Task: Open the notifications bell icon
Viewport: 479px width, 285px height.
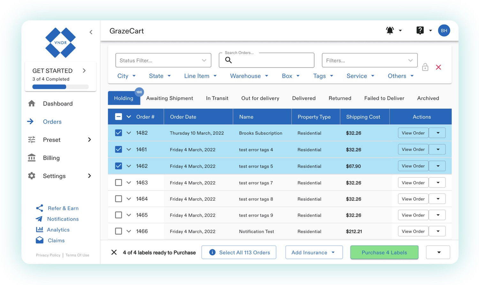Action: coord(390,31)
